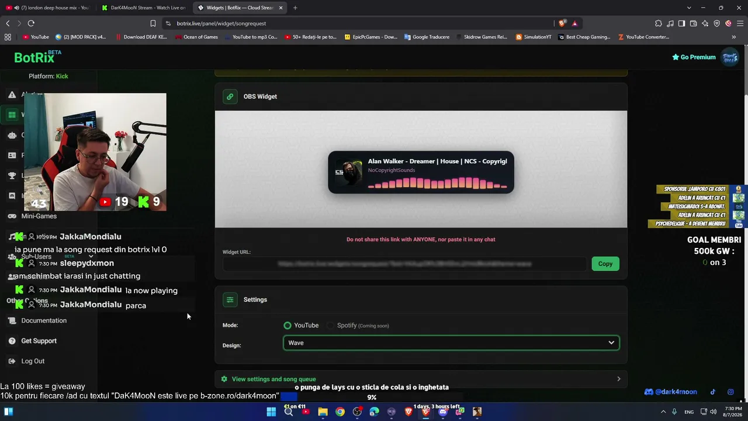Screen dimensions: 748x421
Task: Reload the page
Action: pos(31,23)
